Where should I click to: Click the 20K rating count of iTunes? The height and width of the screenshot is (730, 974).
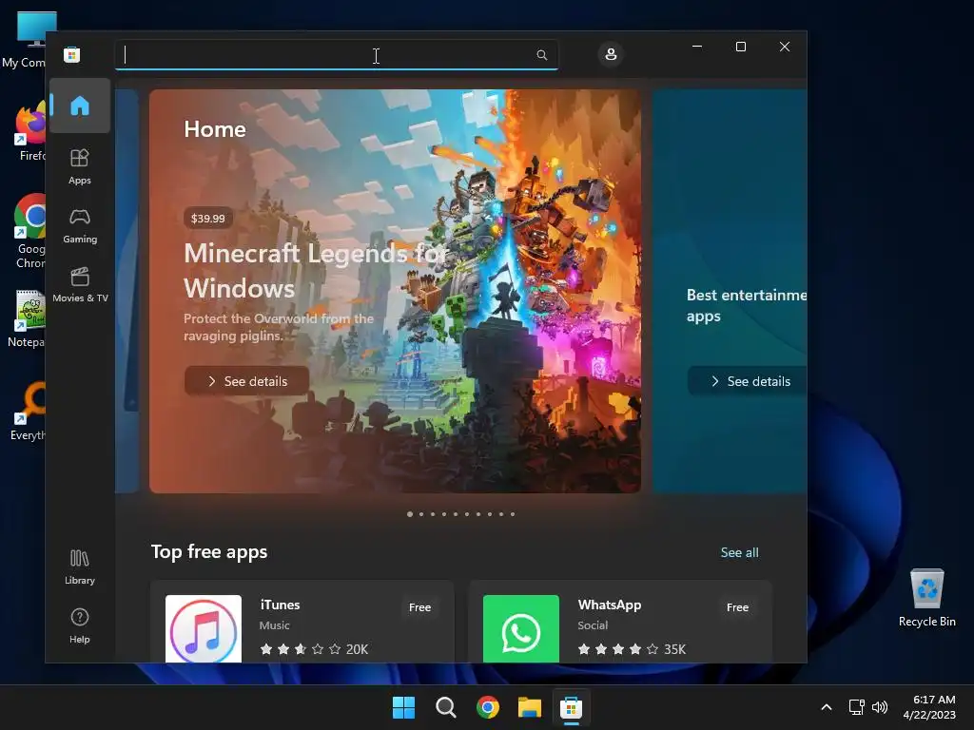(x=357, y=649)
